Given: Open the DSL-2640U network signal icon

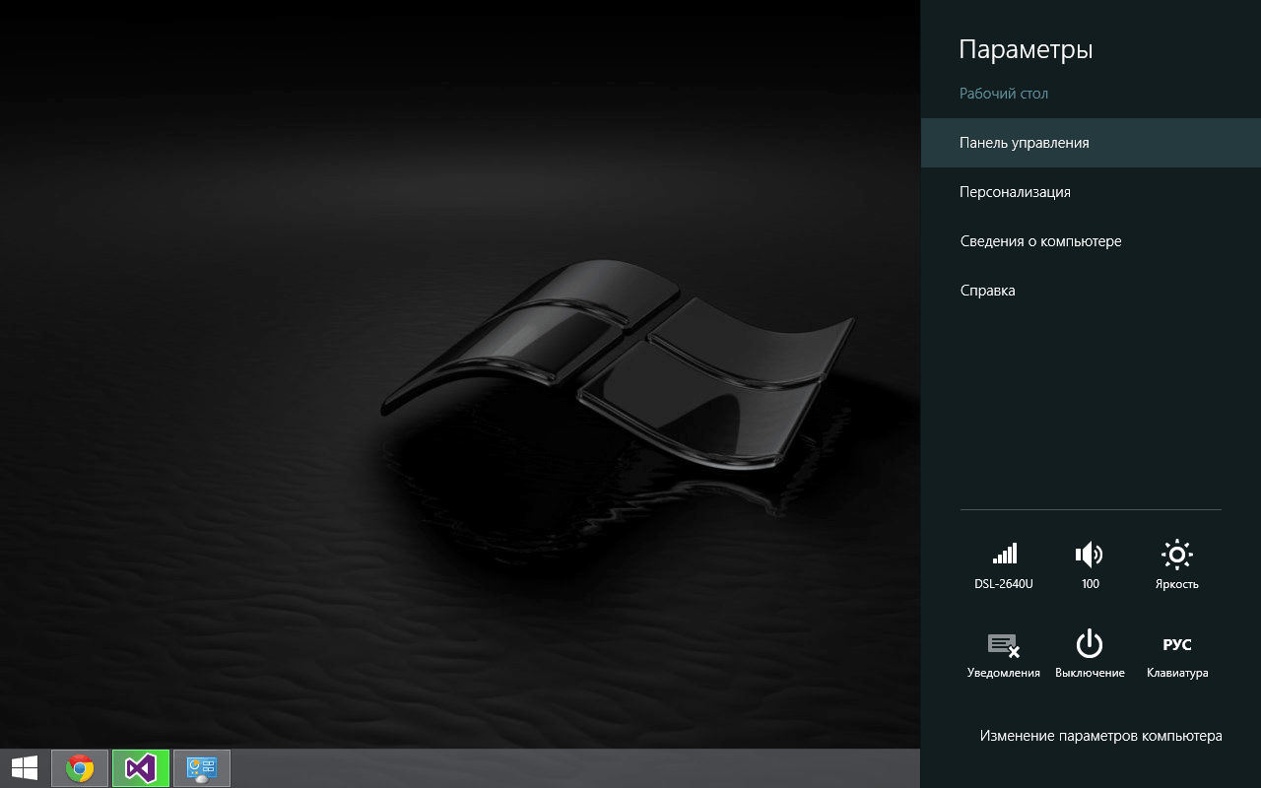Looking at the screenshot, I should coord(1003,556).
